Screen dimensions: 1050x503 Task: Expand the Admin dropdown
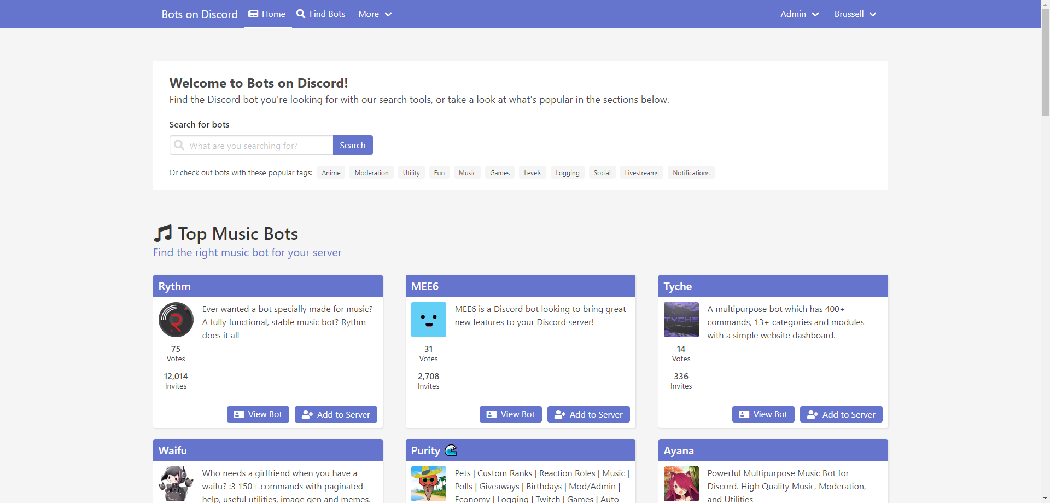click(x=799, y=14)
